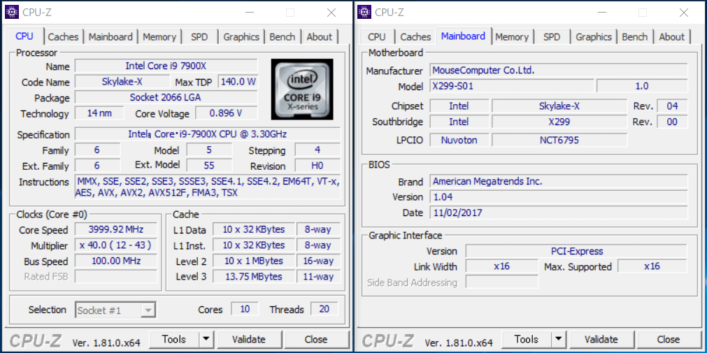Click Tools button in right window
The image size is (707, 353).
coord(527,339)
